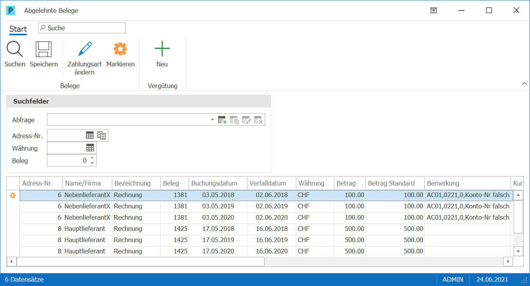Click the horizontal scrollbar right arrow
Image resolution: width=530 pixels, height=286 pixels.
point(508,262)
